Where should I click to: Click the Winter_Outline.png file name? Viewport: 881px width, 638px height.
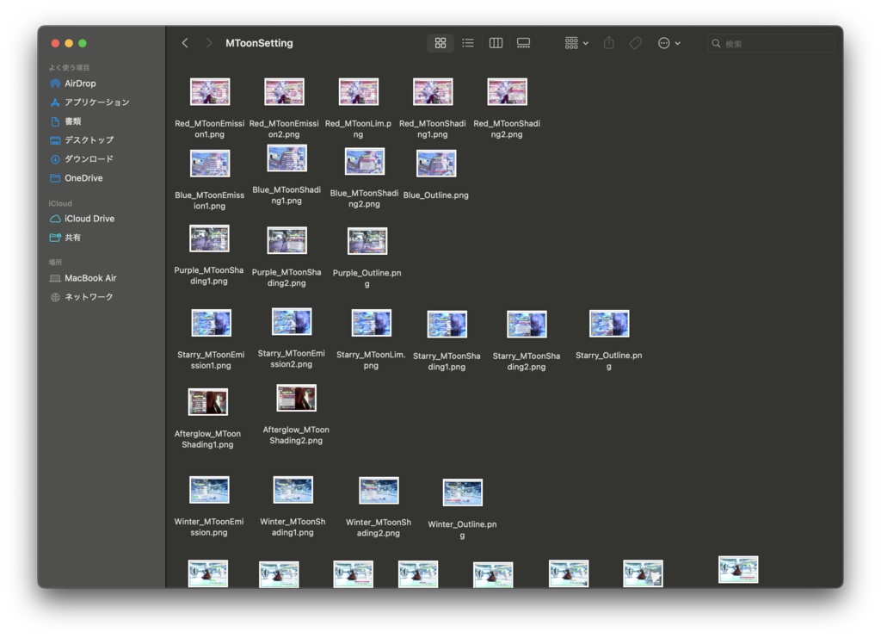point(462,530)
